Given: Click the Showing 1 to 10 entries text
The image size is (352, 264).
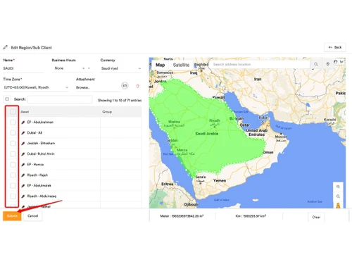Looking at the screenshot, I should (120, 101).
